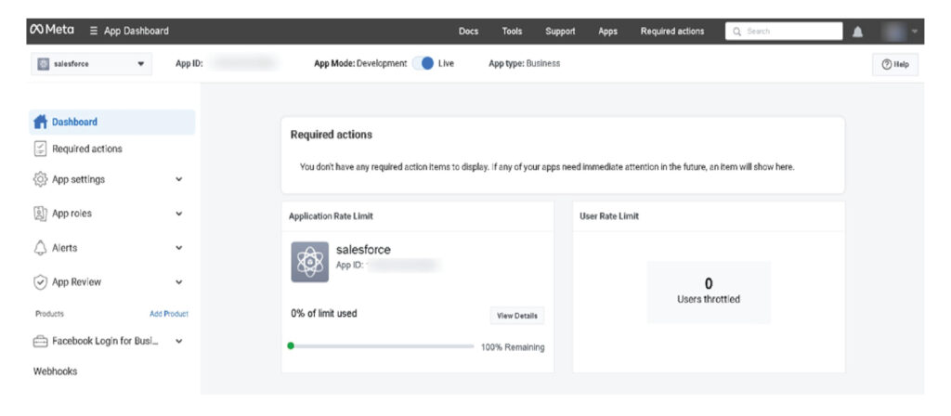Image resolution: width=951 pixels, height=416 pixels.
Task: Select Dashboard in the sidebar
Action: coord(112,122)
